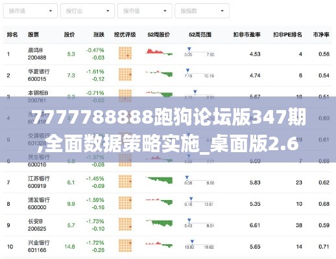Sort by the 涨跌 column header

click(99, 34)
